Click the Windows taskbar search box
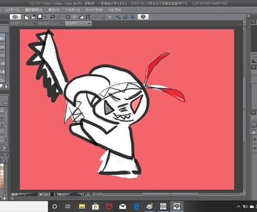Screen dimensions: 257x212 click(x=24, y=206)
